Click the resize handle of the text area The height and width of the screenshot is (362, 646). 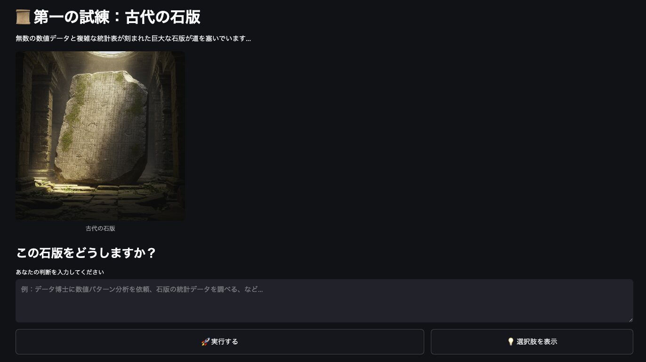point(630,320)
